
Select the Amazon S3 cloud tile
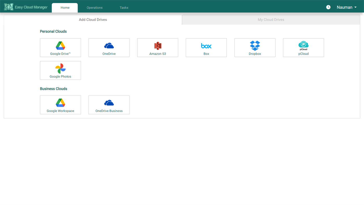tap(157, 47)
